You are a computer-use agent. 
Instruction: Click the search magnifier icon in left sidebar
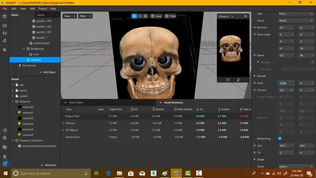pyautogui.click(x=4, y=50)
